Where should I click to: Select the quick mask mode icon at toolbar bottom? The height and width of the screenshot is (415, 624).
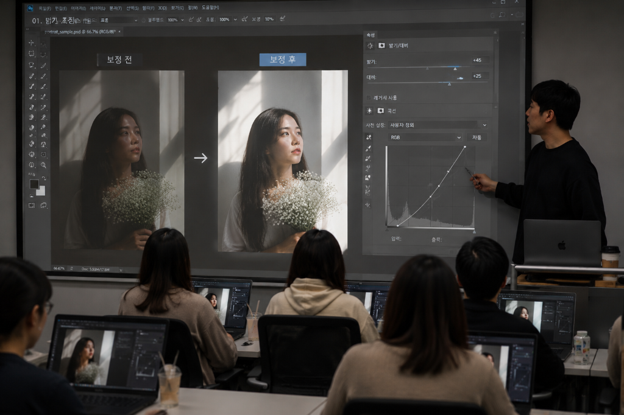pos(32,206)
